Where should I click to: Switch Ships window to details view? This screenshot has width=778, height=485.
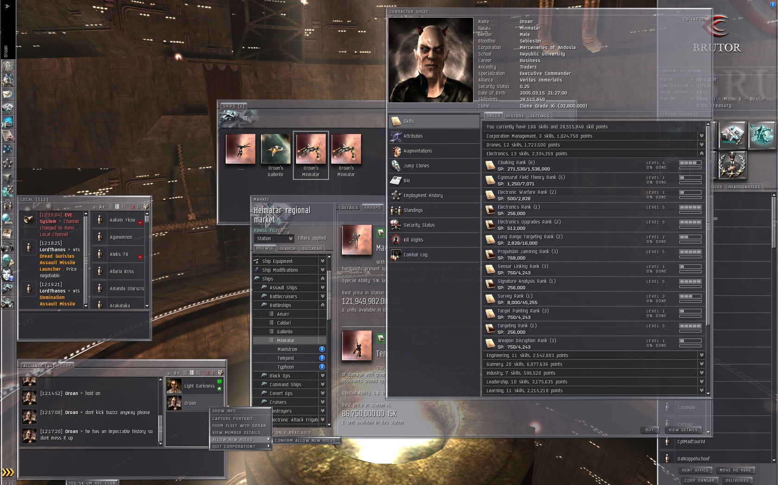point(251,119)
